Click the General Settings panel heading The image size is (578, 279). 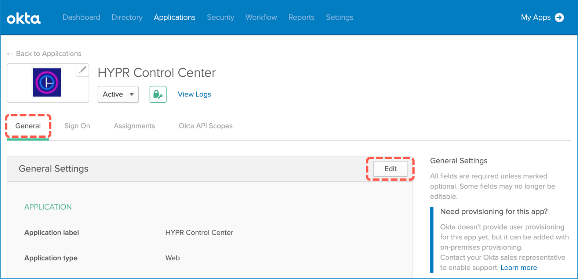coord(54,169)
